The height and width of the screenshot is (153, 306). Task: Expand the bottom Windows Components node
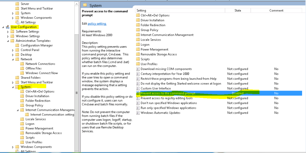[x=13, y=147]
